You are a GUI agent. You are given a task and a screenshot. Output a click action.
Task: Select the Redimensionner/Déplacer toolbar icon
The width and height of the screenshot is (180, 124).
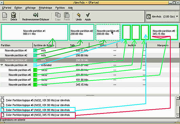36,15
